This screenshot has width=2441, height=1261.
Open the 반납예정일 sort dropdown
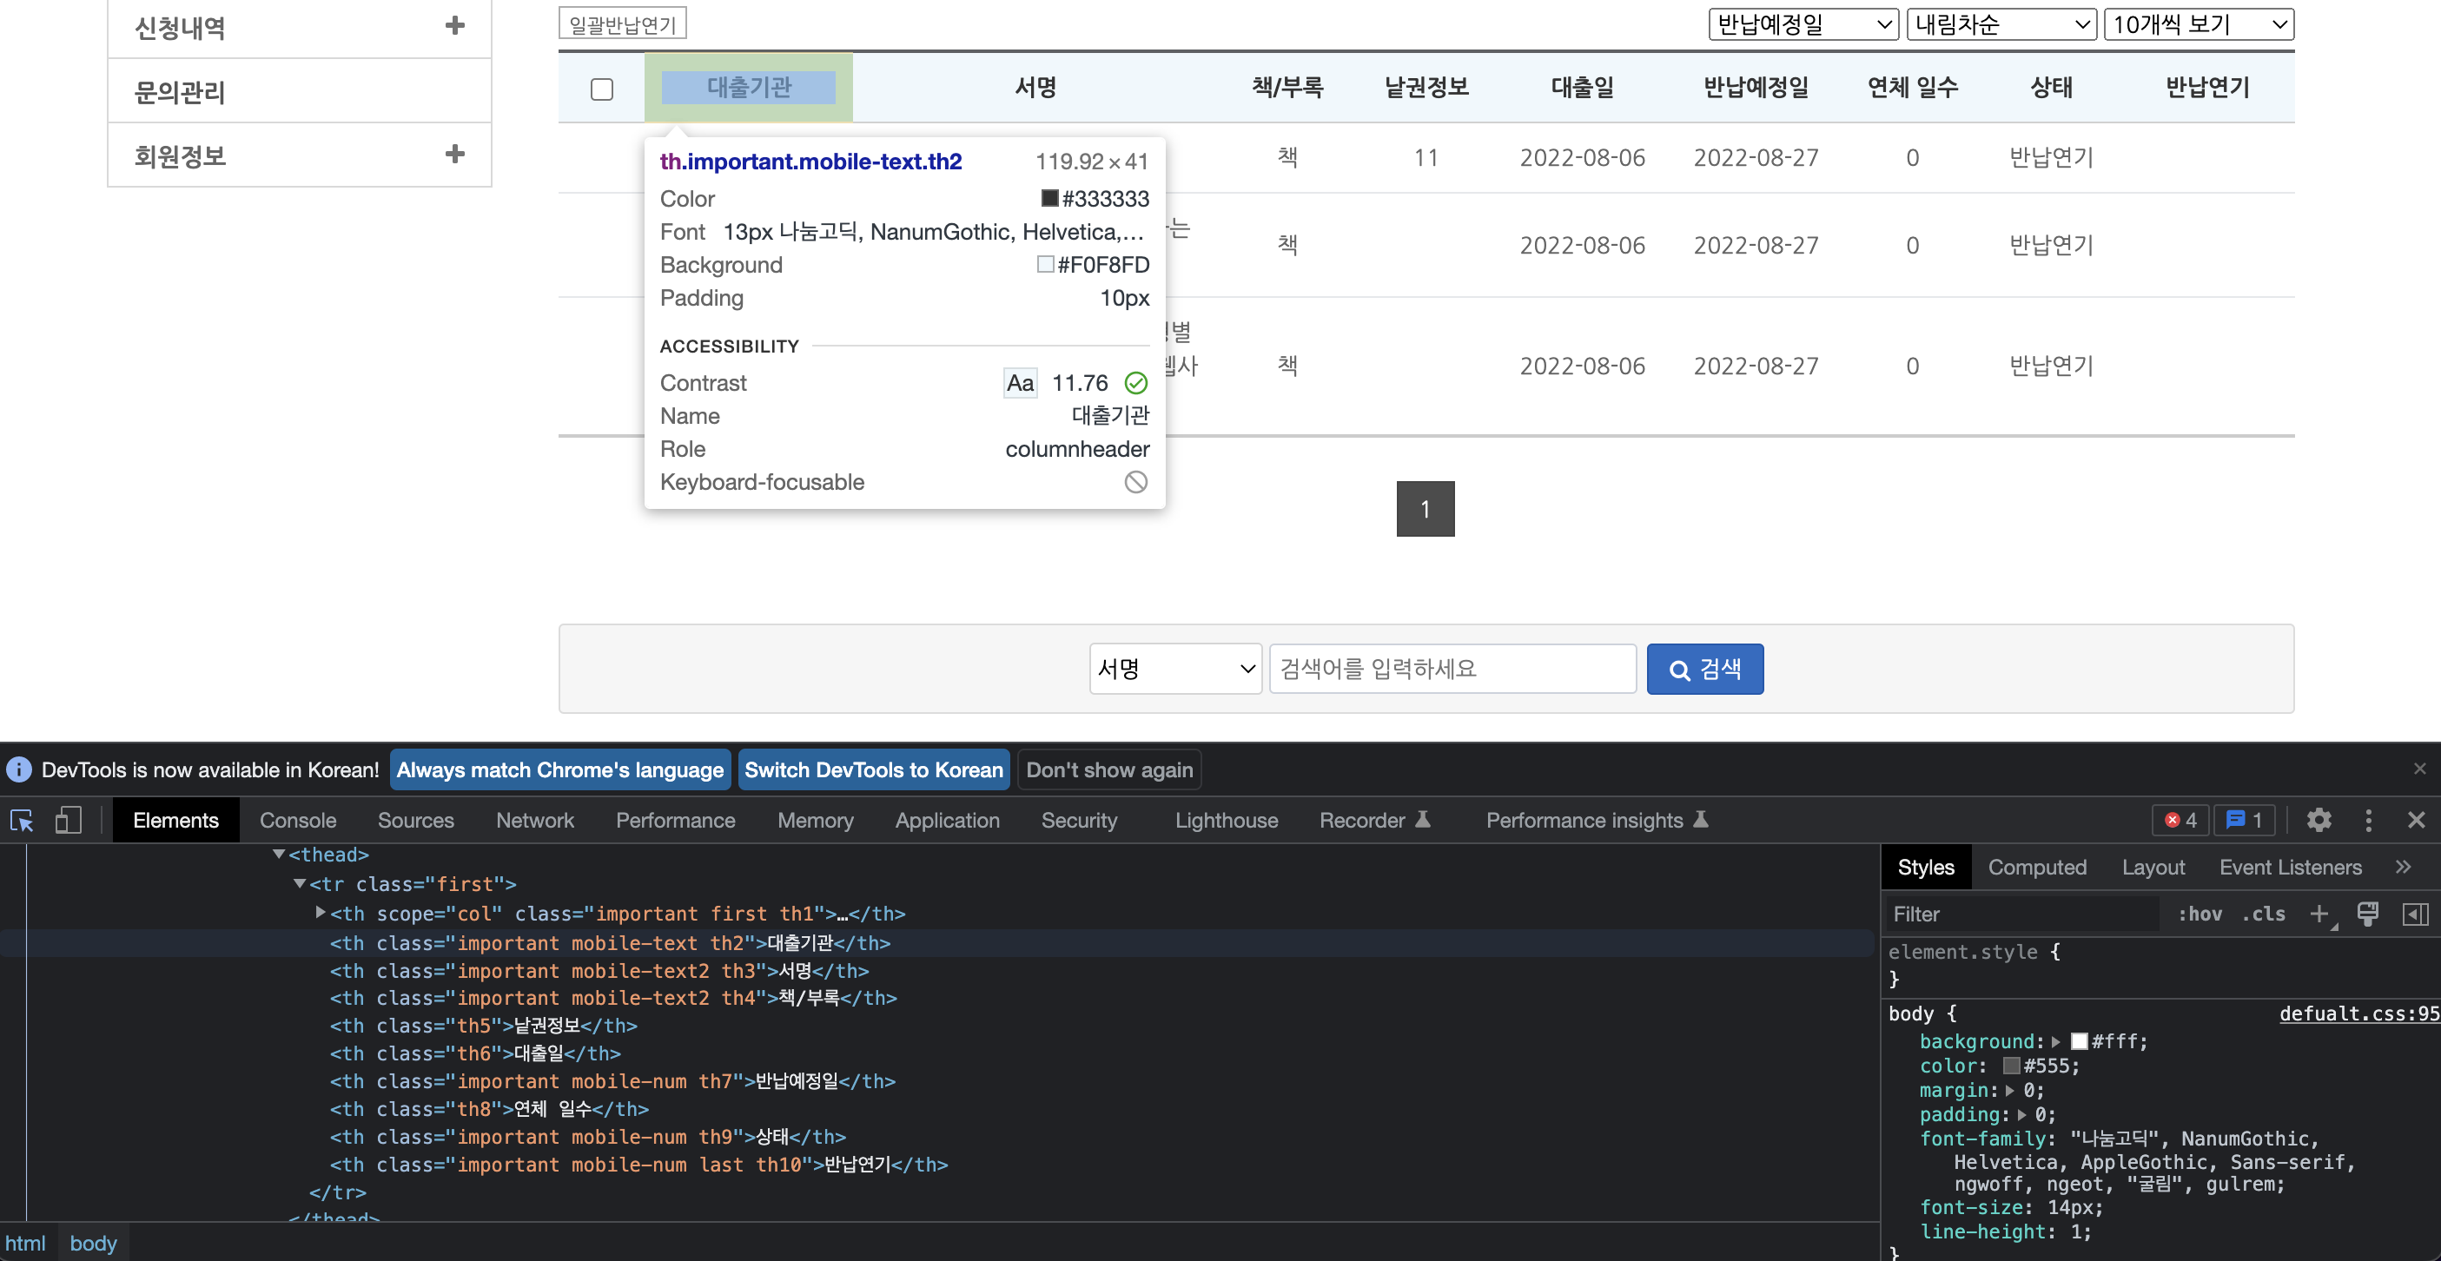[x=1803, y=24]
